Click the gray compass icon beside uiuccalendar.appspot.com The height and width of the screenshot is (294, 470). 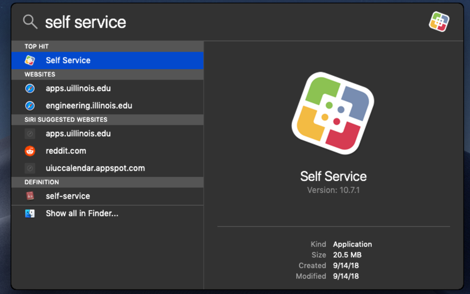[x=30, y=168]
